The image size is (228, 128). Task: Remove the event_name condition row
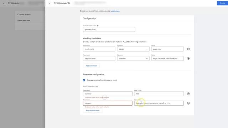188,49
